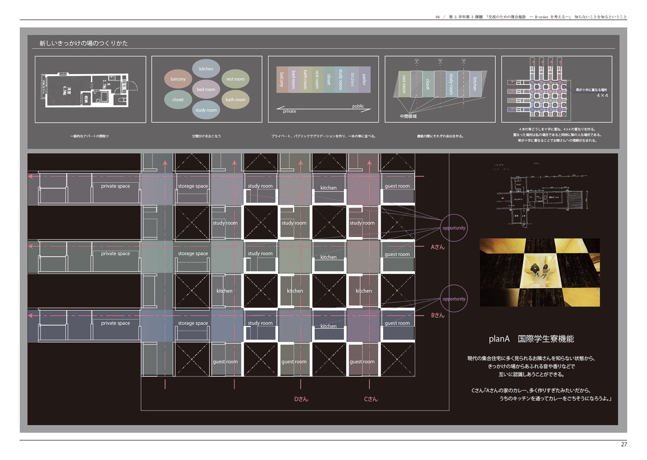Select the upper opportunity circle

coord(454,228)
